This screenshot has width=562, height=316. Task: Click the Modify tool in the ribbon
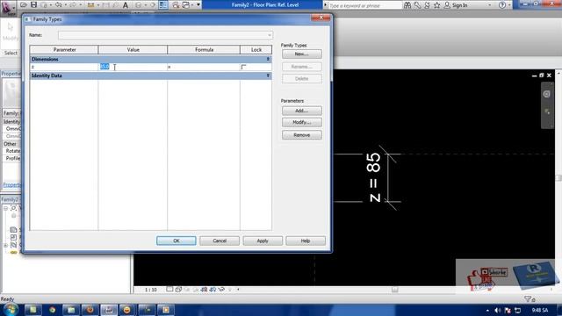point(10,32)
